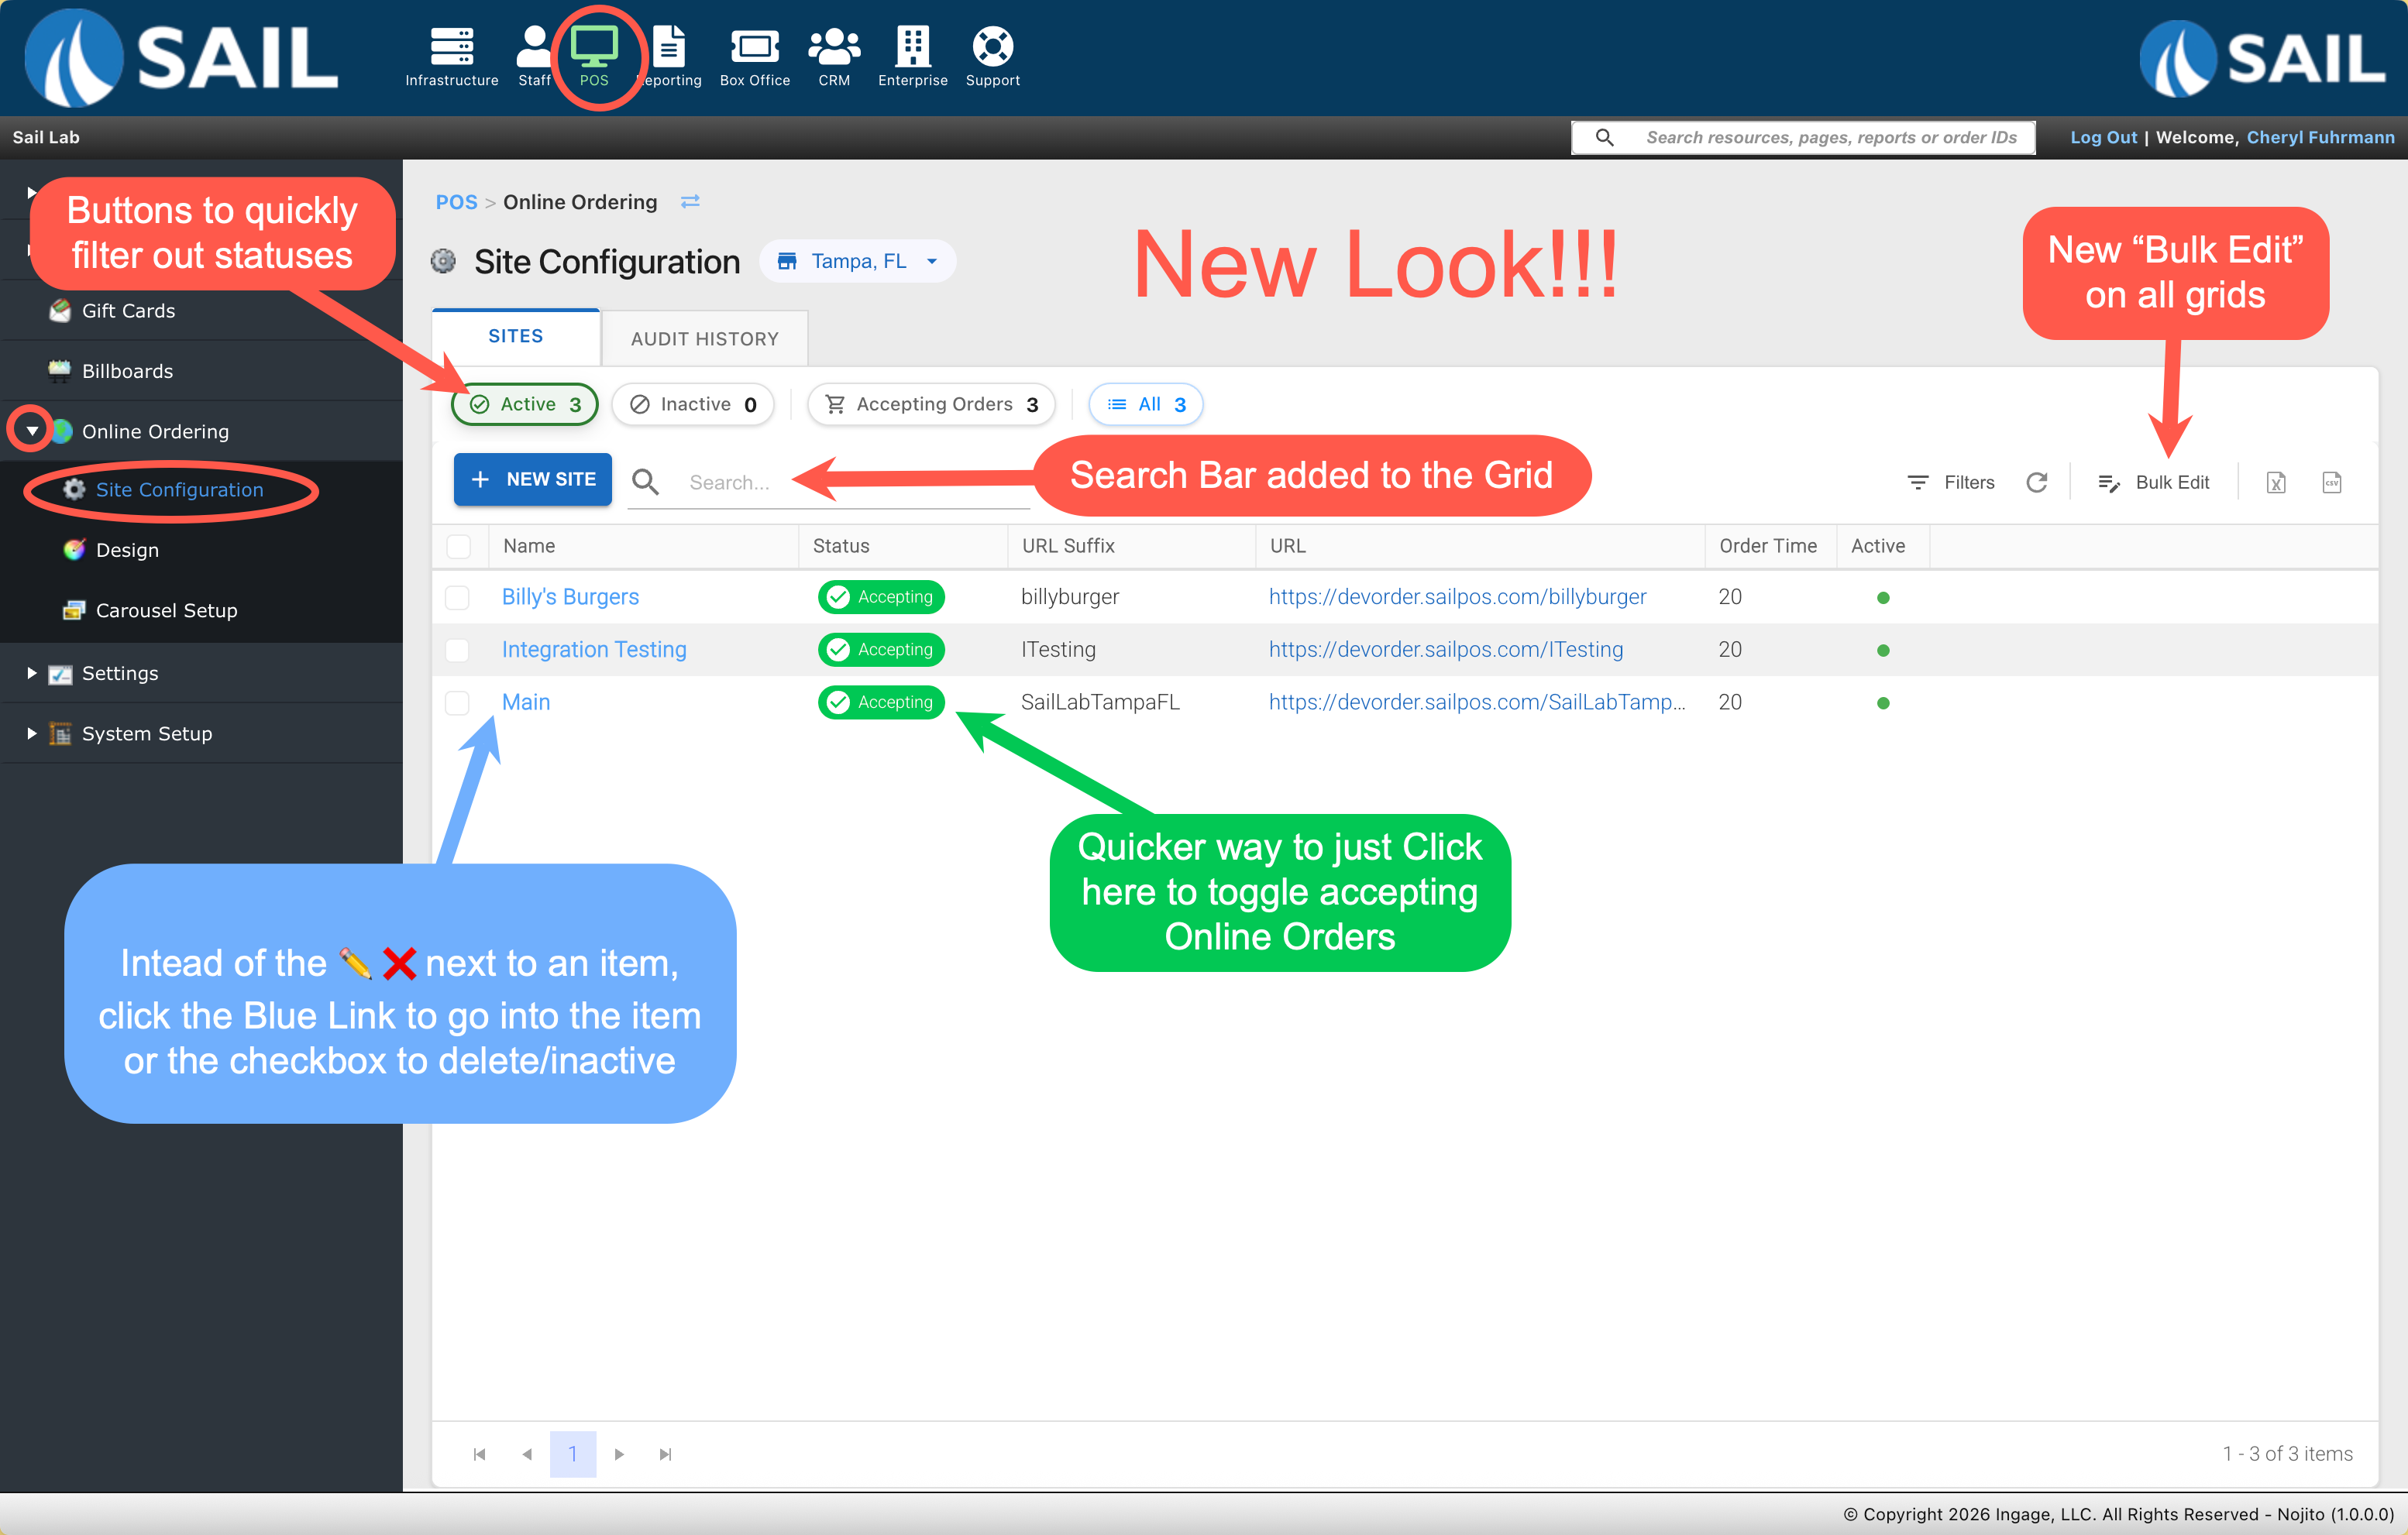
Task: Tick the Main row checkbox
Action: click(x=457, y=702)
